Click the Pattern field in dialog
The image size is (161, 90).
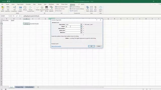click(x=73, y=26)
